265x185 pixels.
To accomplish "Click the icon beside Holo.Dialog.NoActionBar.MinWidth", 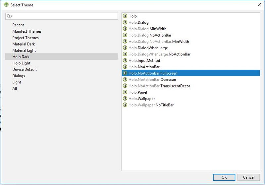I will click(x=125, y=41).
